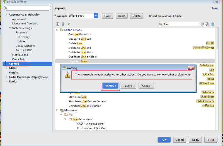The width and height of the screenshot is (223, 146).
Task: Collapse the Appearance & Behavior section
Action: [x=6, y=15]
